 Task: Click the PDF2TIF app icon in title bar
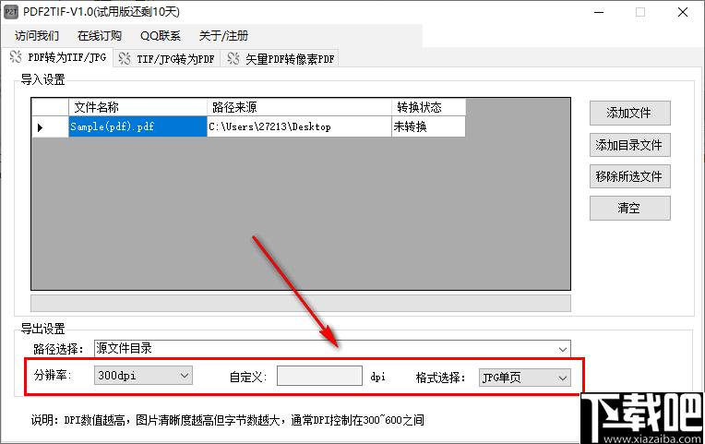click(x=11, y=12)
